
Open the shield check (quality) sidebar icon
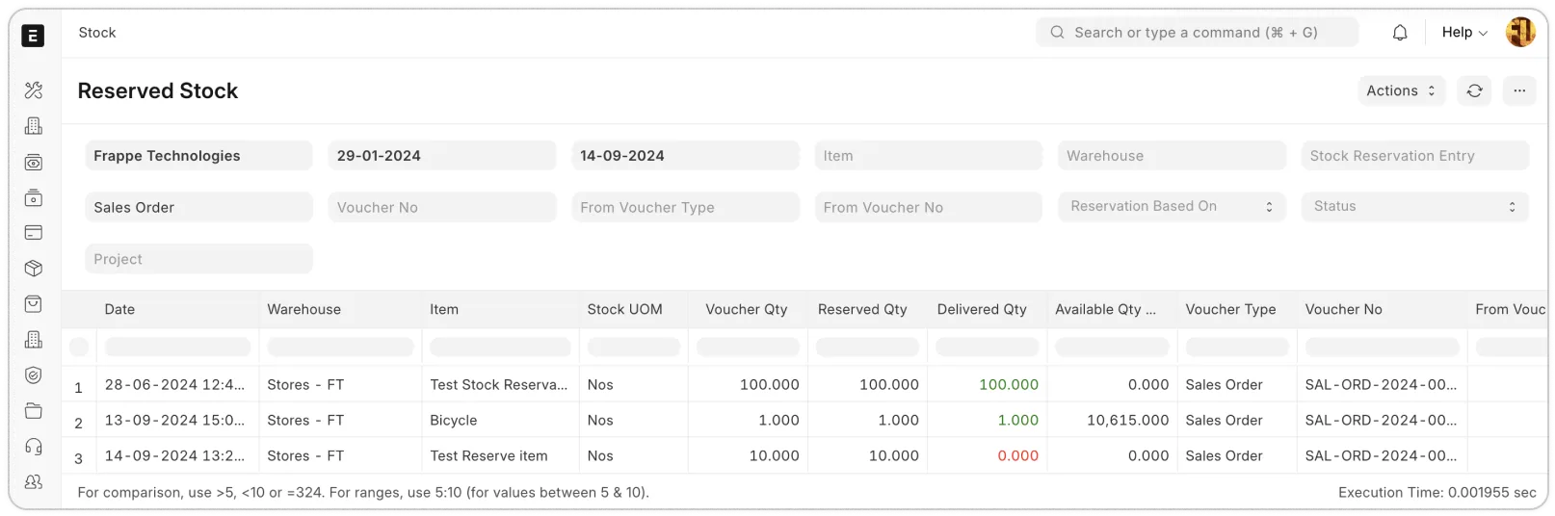point(34,375)
